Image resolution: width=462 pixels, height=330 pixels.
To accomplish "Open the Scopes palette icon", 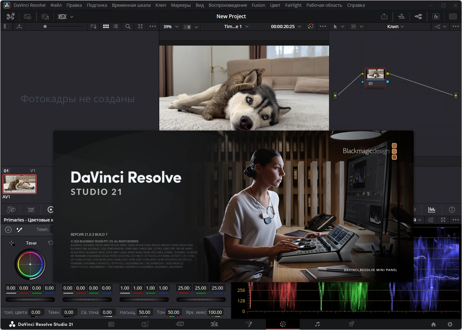I will 432,210.
